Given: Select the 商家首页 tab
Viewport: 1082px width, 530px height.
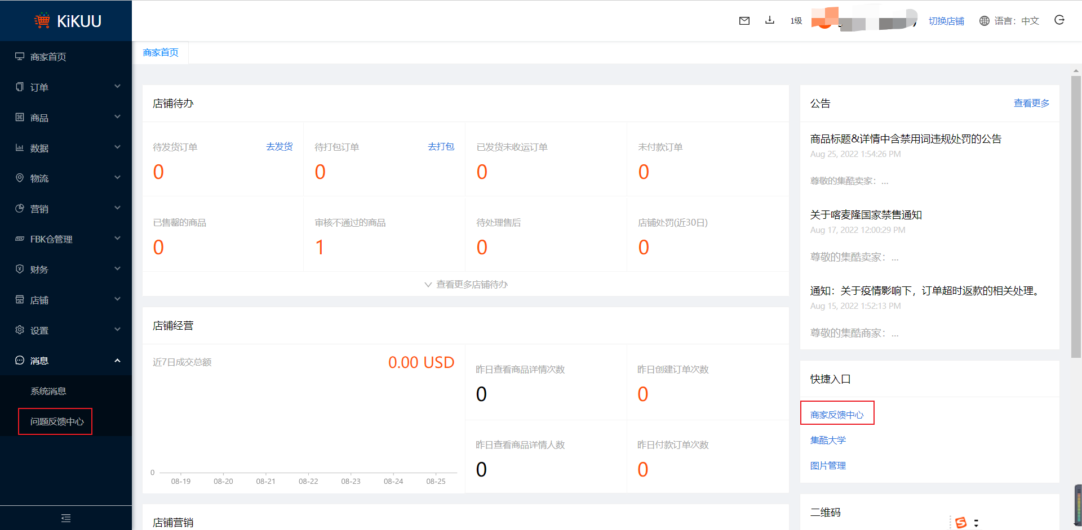Looking at the screenshot, I should pyautogui.click(x=161, y=52).
